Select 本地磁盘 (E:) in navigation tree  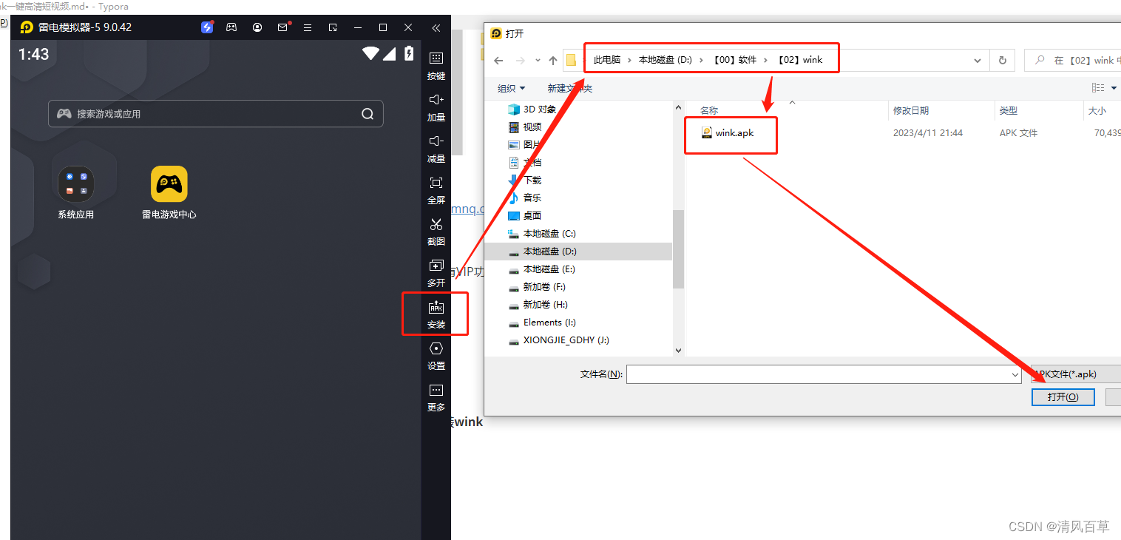pos(542,269)
